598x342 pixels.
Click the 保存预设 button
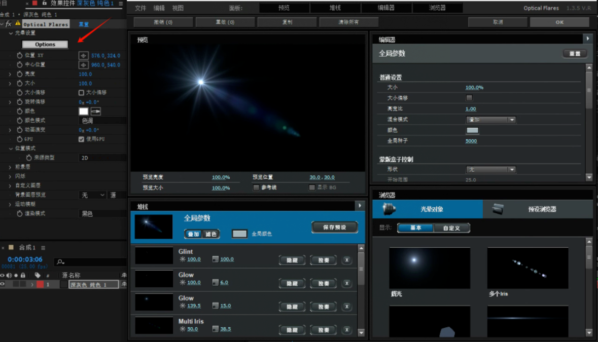click(x=334, y=227)
